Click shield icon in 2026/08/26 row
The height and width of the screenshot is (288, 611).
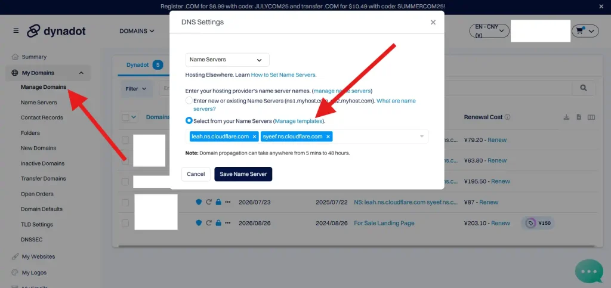(x=199, y=223)
